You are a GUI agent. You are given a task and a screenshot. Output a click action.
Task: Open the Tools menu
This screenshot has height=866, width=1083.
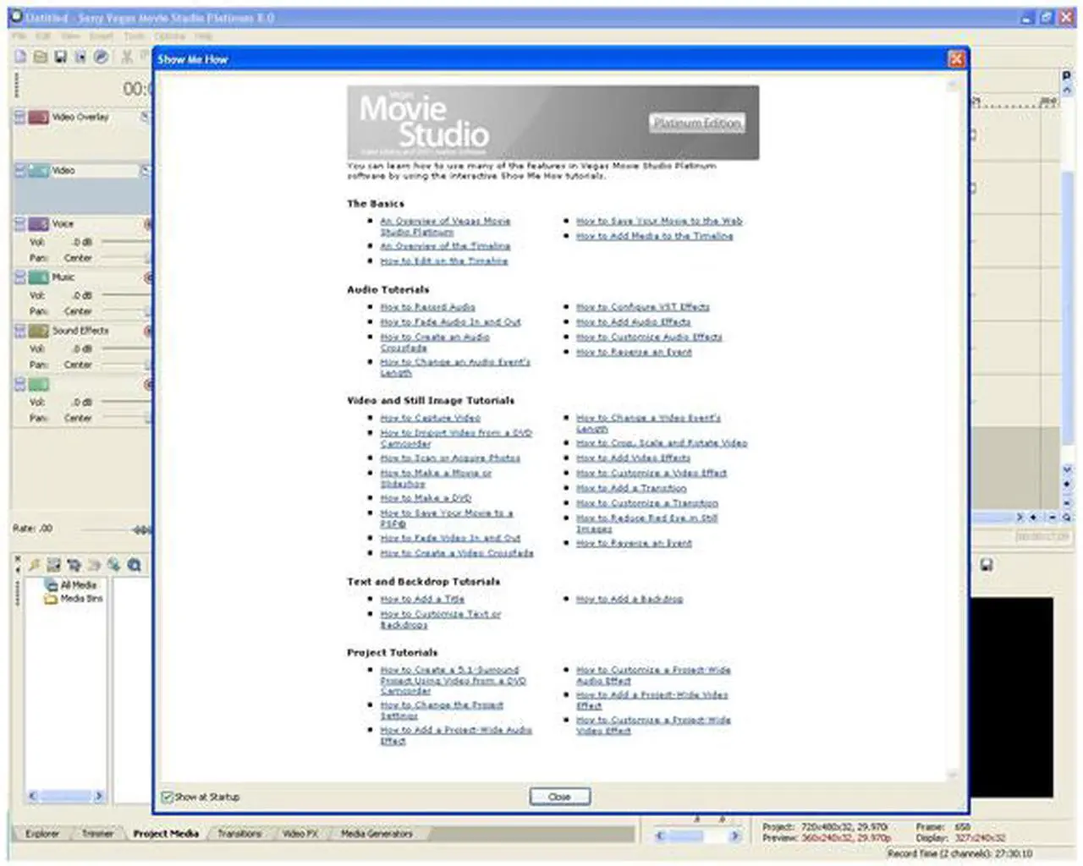(134, 36)
